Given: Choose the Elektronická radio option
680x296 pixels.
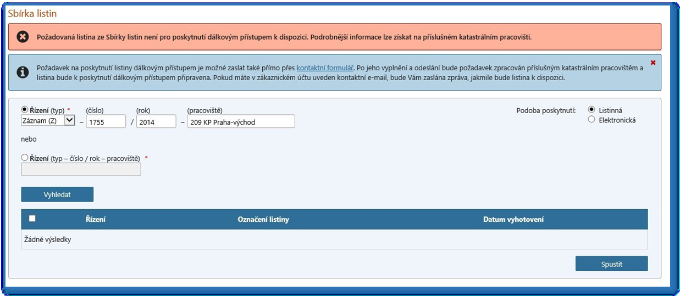Looking at the screenshot, I should pos(591,120).
